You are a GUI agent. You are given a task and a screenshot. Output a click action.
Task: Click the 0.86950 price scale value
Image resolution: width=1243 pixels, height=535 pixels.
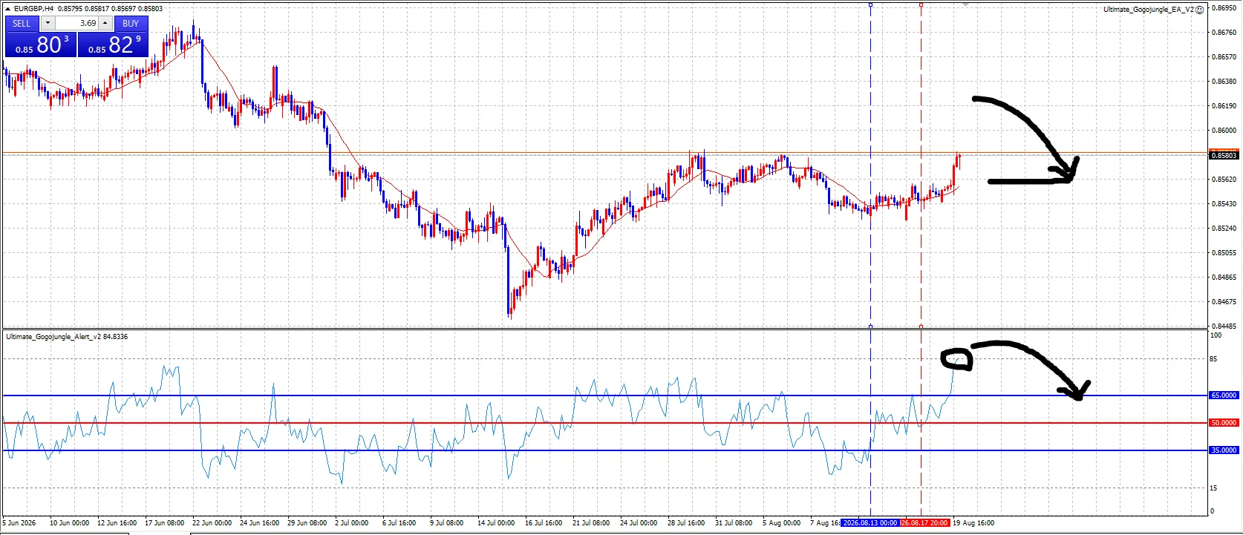coord(1224,8)
